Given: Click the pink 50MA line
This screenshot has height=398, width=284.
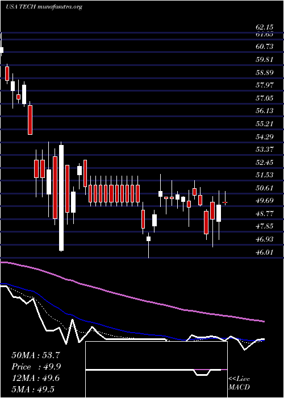Looking at the screenshot, I should [x=132, y=297].
